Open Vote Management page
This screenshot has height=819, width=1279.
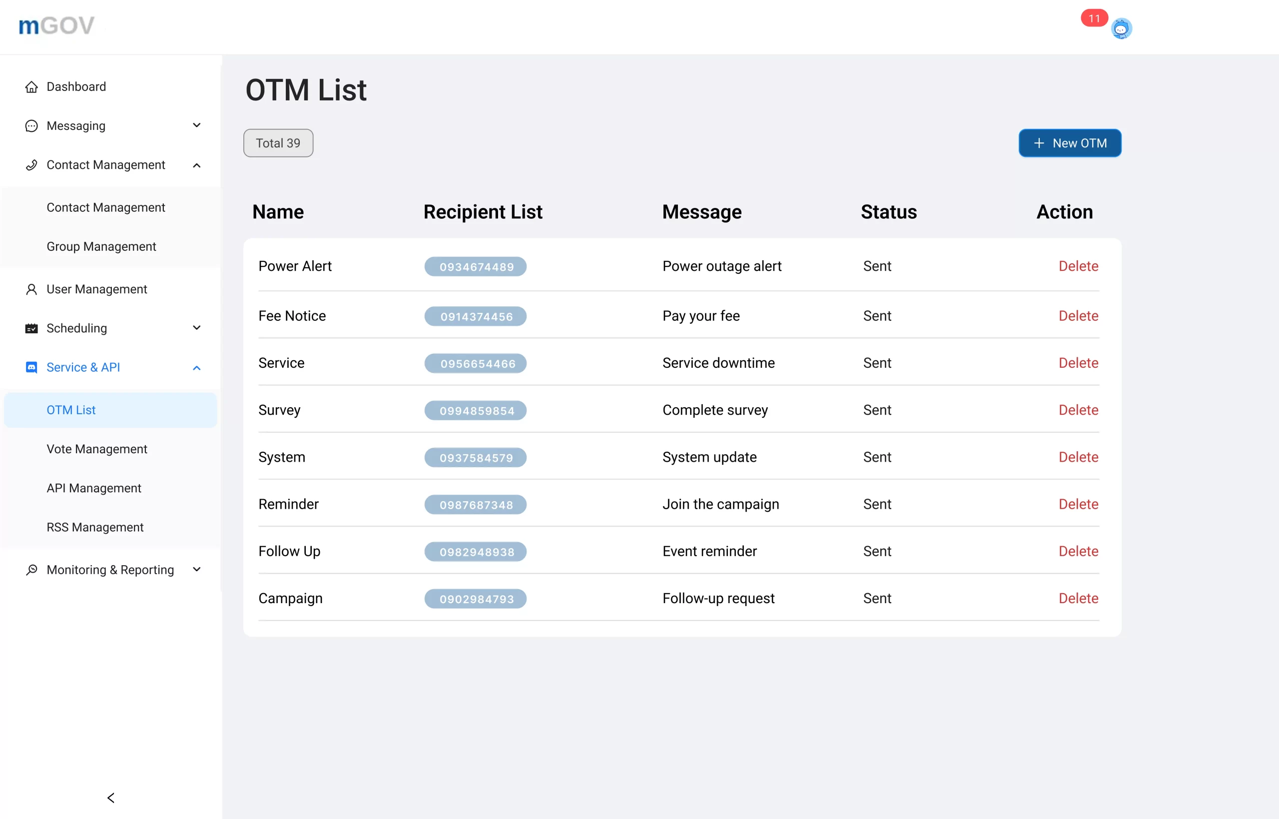pos(97,449)
